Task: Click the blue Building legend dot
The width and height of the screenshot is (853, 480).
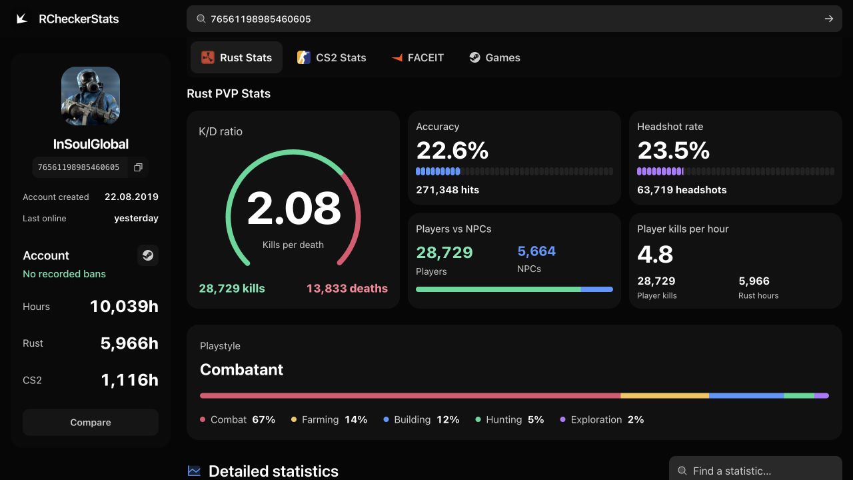Action: 386,419
